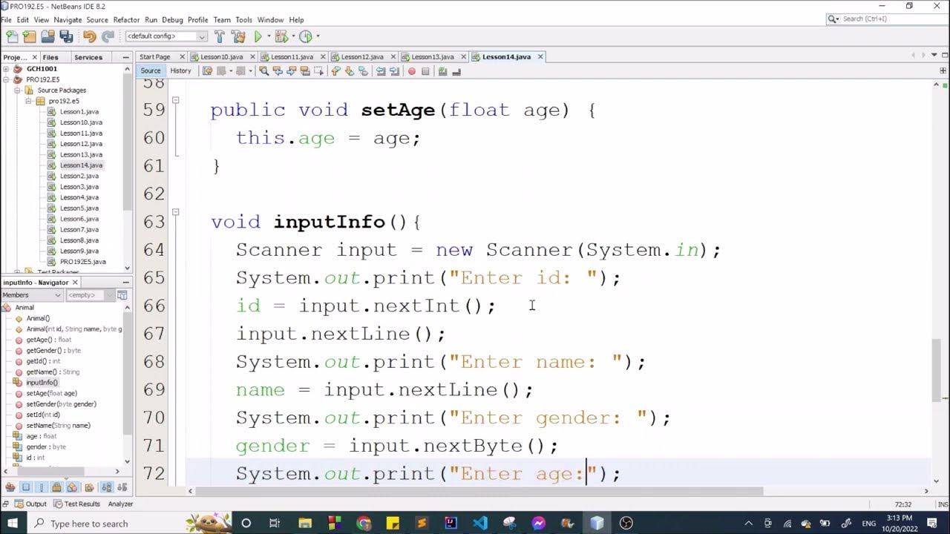
Task: Switch to the Start Page tab
Action: click(x=154, y=57)
